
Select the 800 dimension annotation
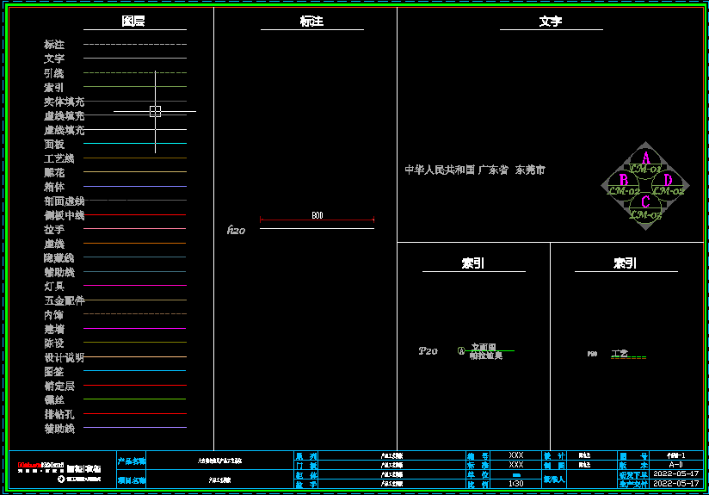point(317,217)
